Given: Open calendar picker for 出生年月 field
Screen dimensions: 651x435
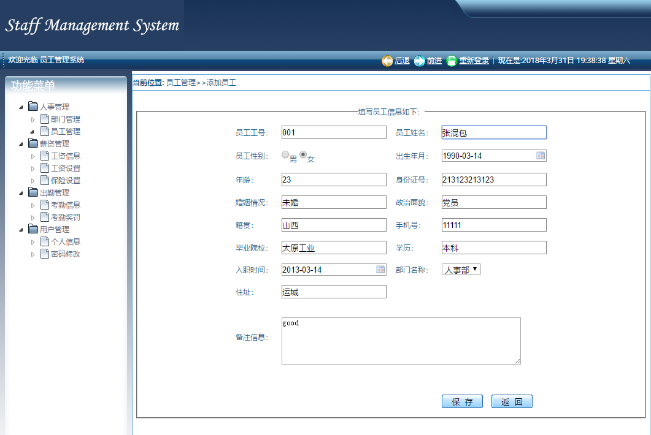Looking at the screenshot, I should (x=541, y=156).
